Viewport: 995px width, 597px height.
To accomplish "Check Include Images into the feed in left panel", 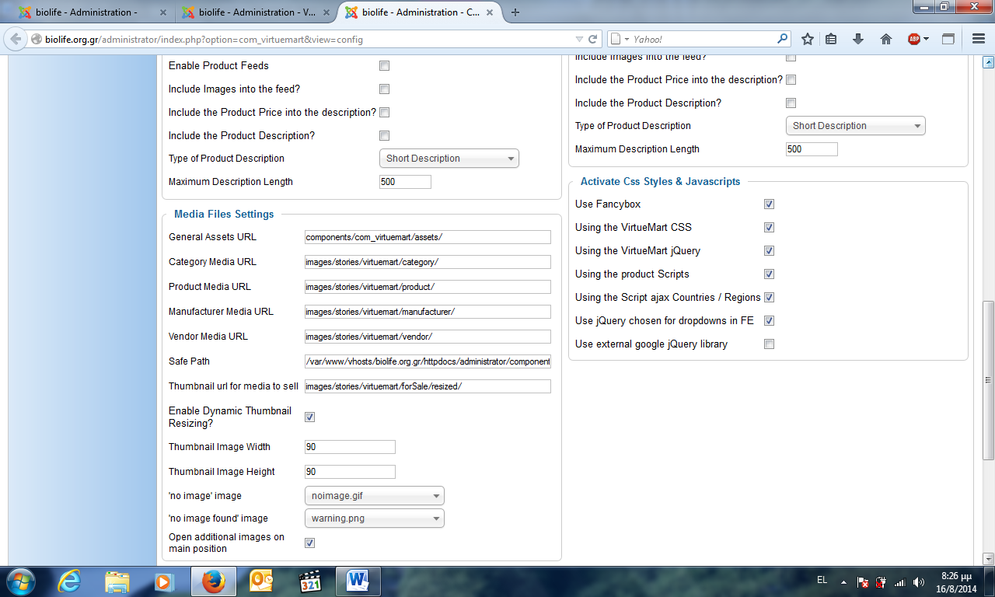I will click(x=384, y=89).
